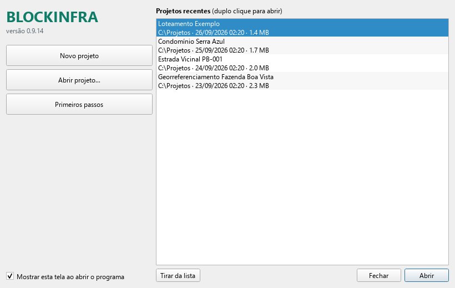Open the Primeiros passos guide
Screen dimensions: 455x288
click(79, 104)
